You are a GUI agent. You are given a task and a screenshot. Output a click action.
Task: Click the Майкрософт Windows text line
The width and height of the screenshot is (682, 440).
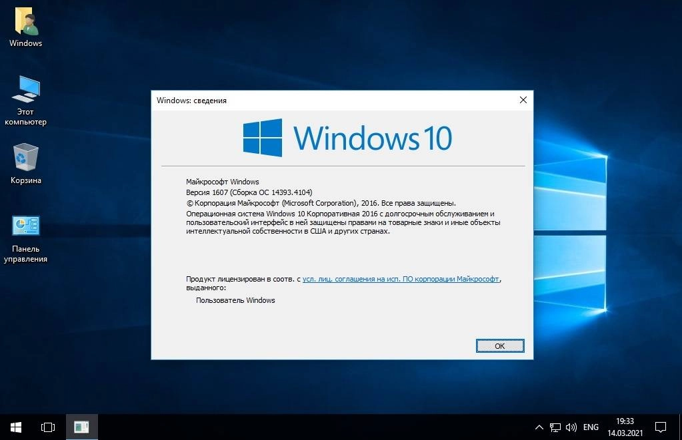pyautogui.click(x=222, y=182)
